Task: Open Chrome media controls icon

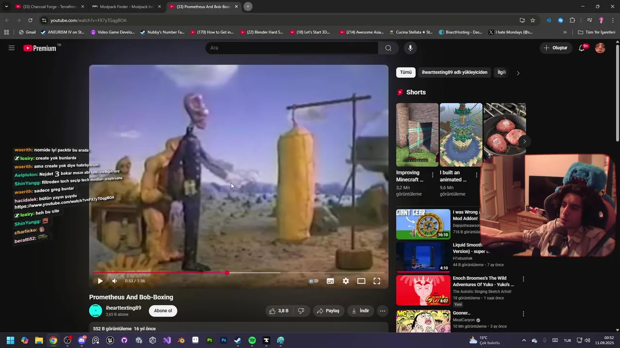Action: coord(589,20)
